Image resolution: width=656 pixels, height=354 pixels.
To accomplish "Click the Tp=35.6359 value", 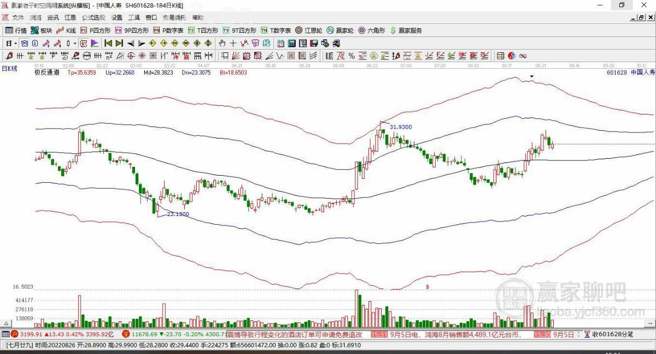I will pyautogui.click(x=81, y=72).
